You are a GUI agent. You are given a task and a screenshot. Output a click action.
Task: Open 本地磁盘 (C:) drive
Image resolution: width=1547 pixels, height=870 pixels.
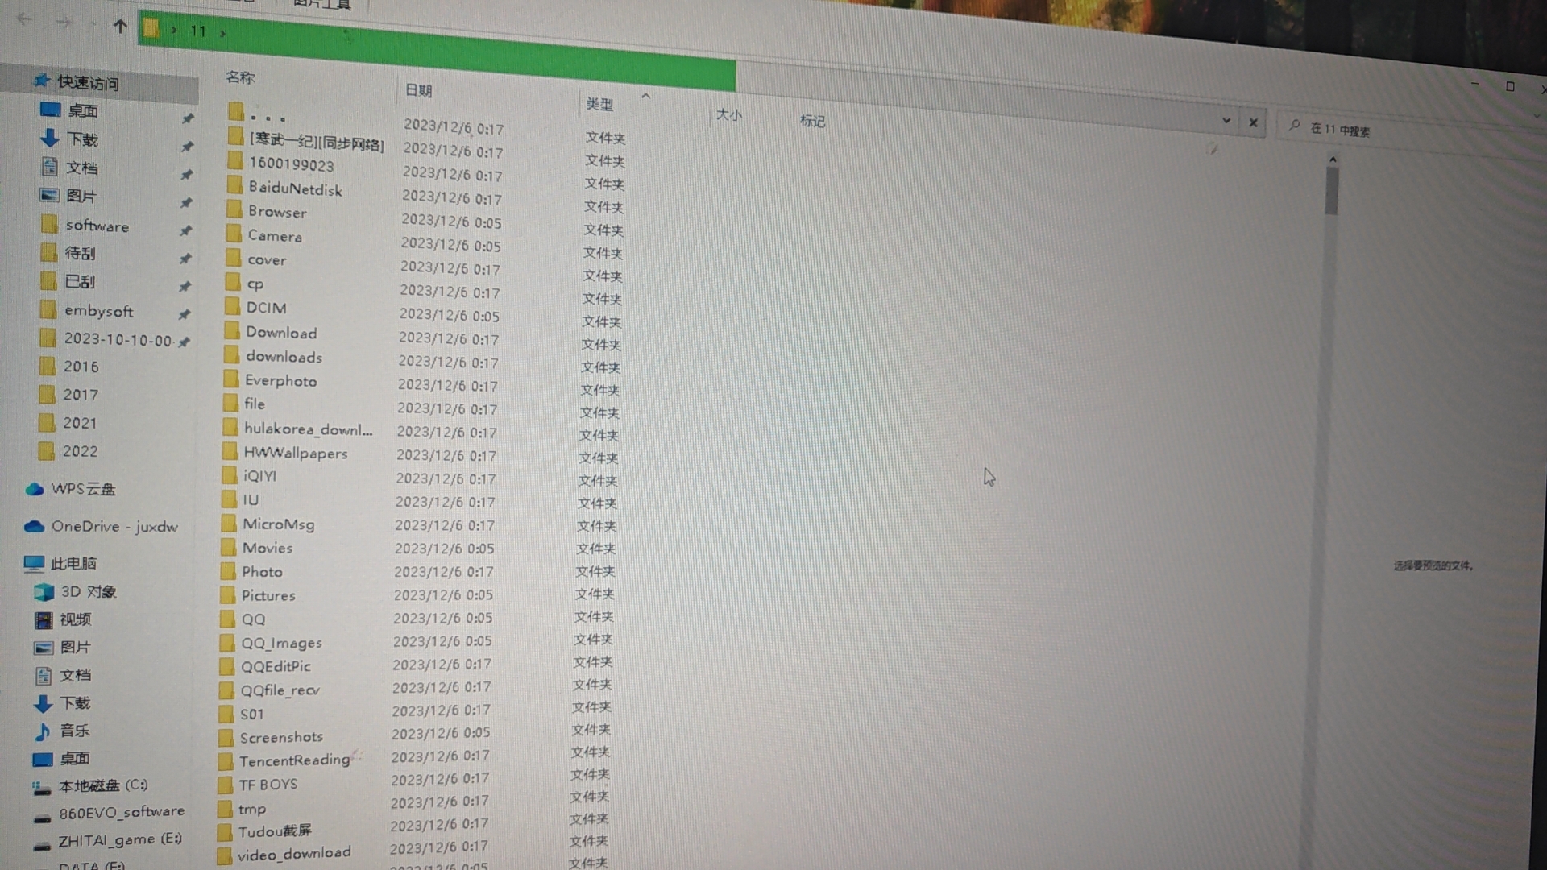click(102, 785)
